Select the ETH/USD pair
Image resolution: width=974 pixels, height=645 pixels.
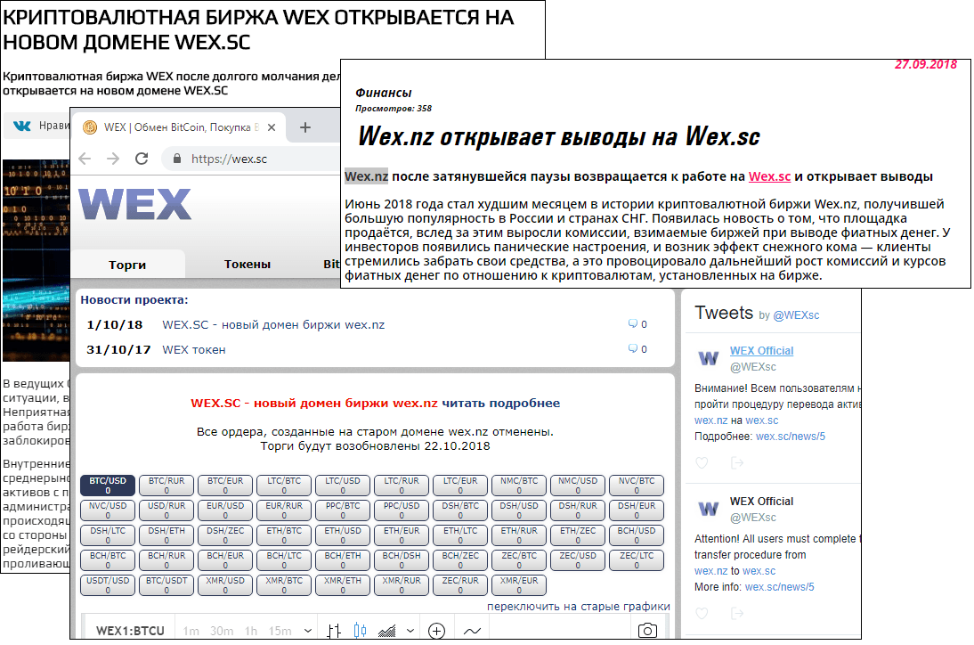[x=343, y=535]
